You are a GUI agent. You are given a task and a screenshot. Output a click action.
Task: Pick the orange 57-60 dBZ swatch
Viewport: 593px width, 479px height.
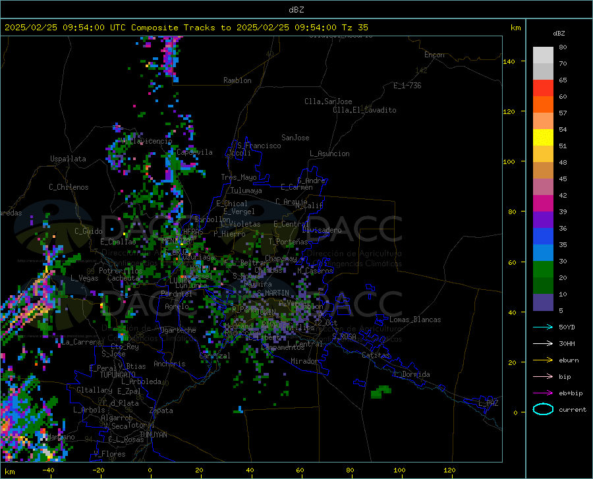coord(543,105)
